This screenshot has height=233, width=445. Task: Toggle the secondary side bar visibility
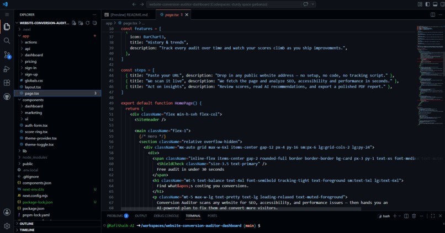(442, 4)
